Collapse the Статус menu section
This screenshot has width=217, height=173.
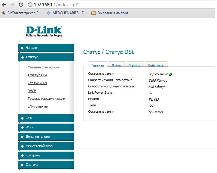(x=46, y=57)
